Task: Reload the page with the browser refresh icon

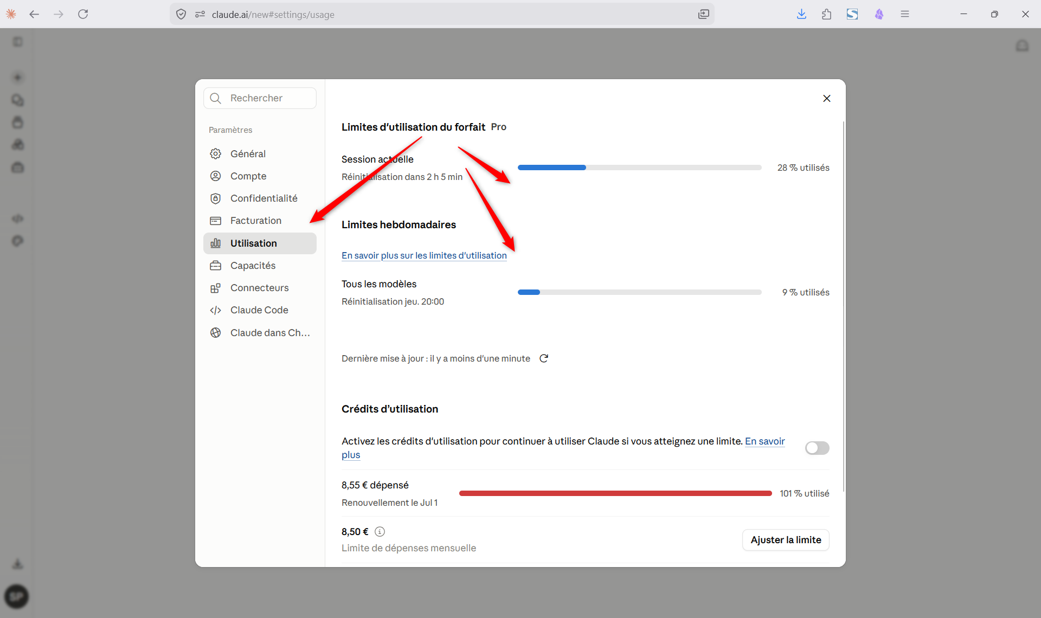Action: point(83,14)
